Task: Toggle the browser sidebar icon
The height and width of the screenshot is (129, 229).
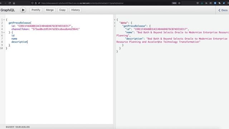Action: tap(211, 3)
